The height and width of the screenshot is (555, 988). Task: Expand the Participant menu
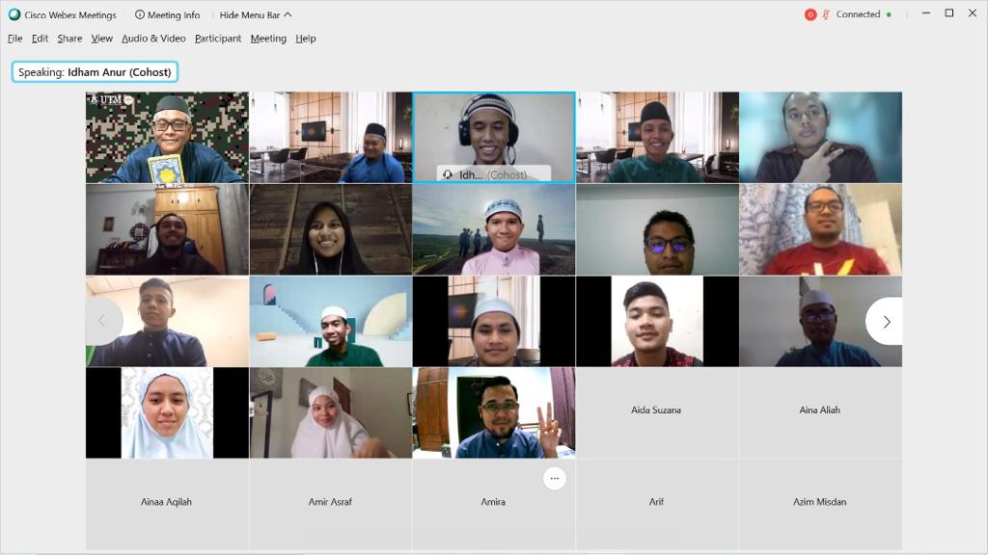tap(218, 39)
